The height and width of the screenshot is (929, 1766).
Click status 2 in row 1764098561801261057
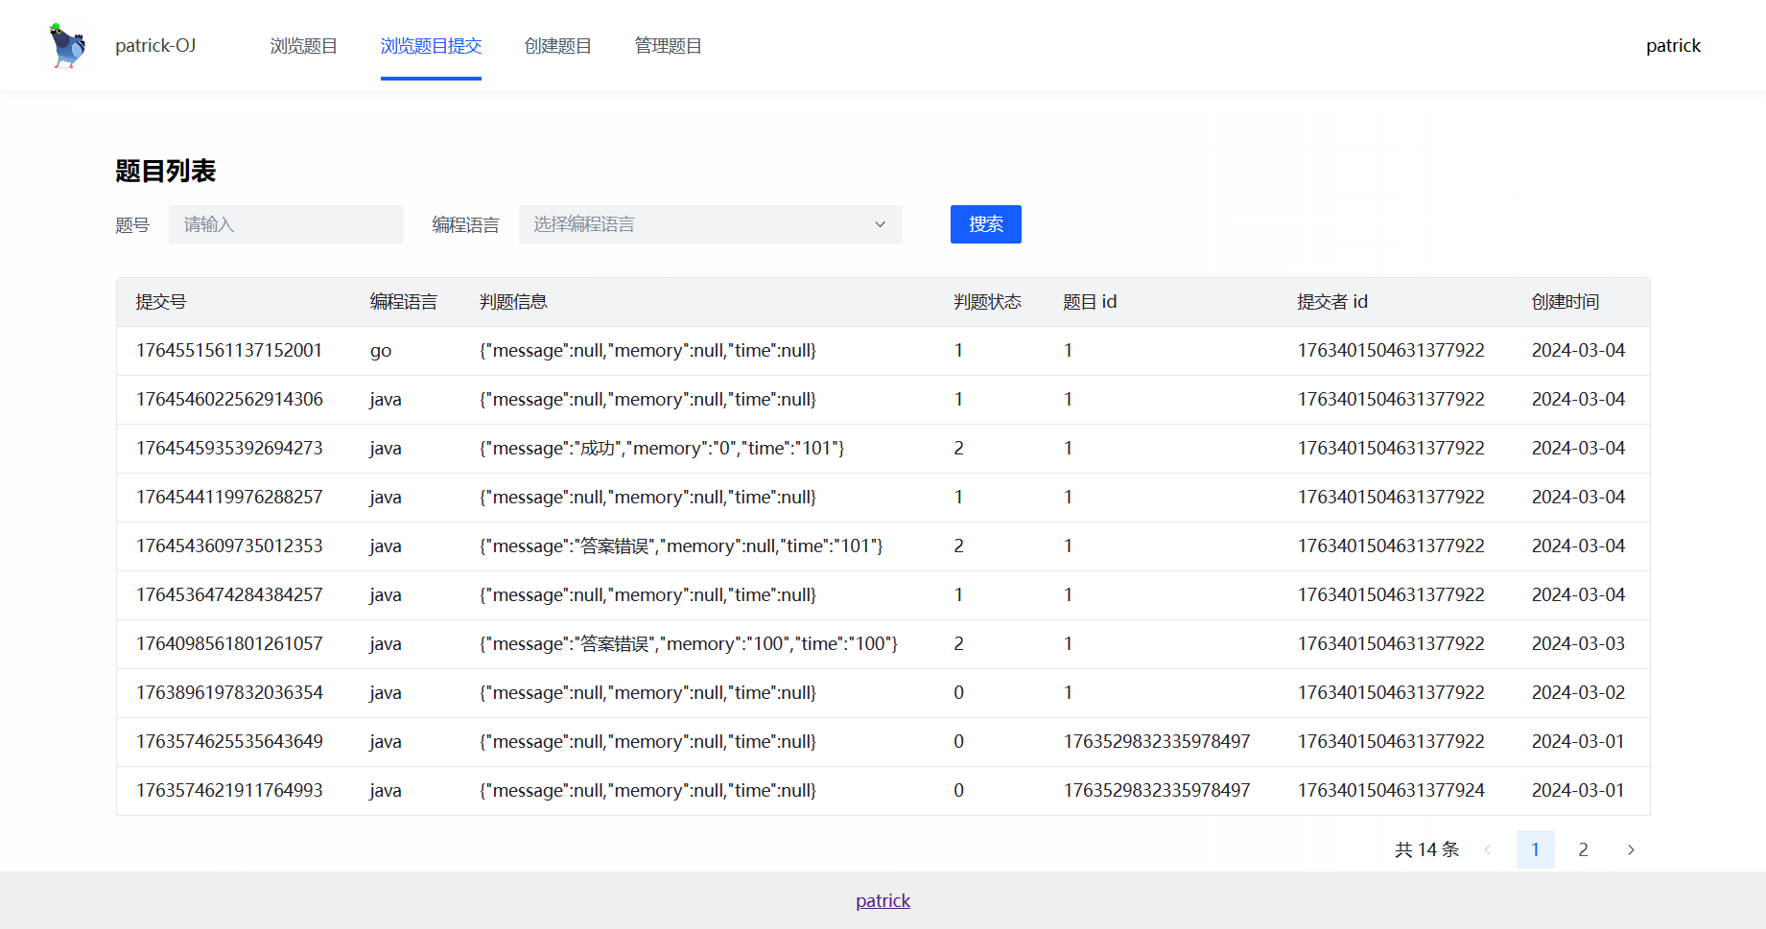point(958,643)
